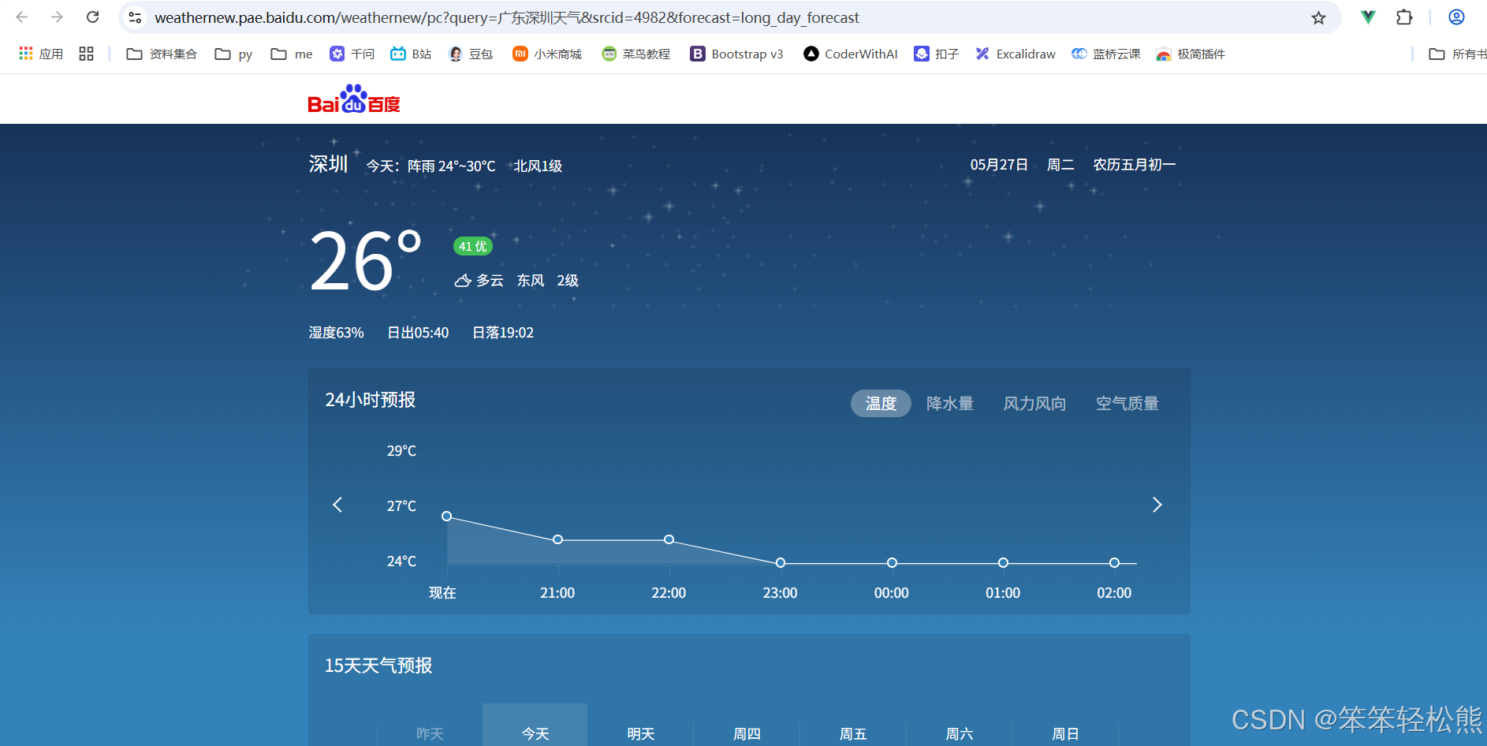
Task: Open the 小米商城 bookmark
Action: coord(547,54)
